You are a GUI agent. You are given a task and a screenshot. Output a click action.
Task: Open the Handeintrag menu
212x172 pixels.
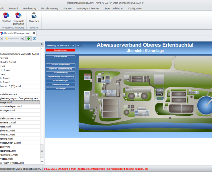click(x=30, y=8)
